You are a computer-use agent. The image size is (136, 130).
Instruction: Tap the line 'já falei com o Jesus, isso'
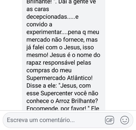[x=60, y=47]
